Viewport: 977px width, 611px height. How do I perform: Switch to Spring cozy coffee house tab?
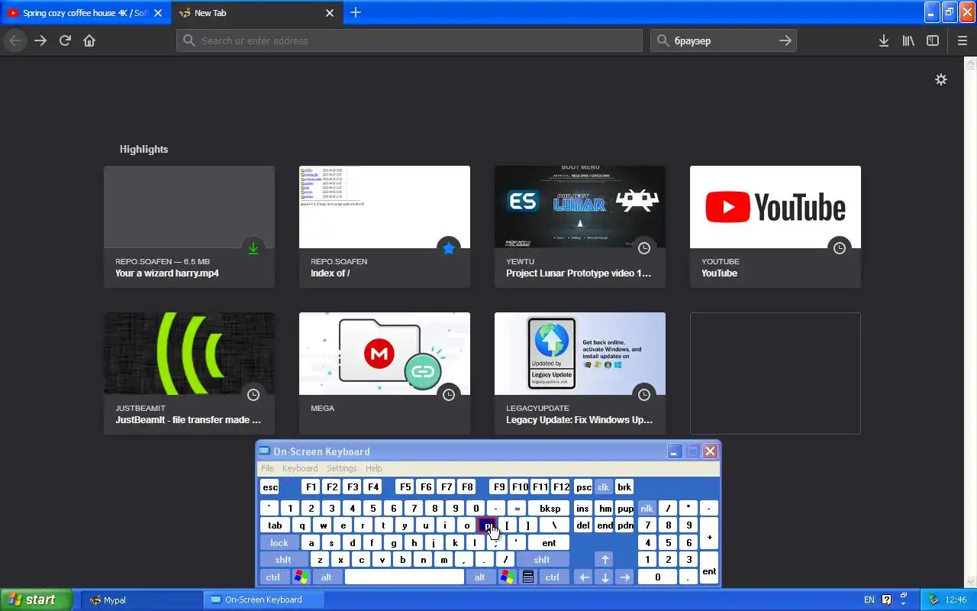[x=85, y=13]
